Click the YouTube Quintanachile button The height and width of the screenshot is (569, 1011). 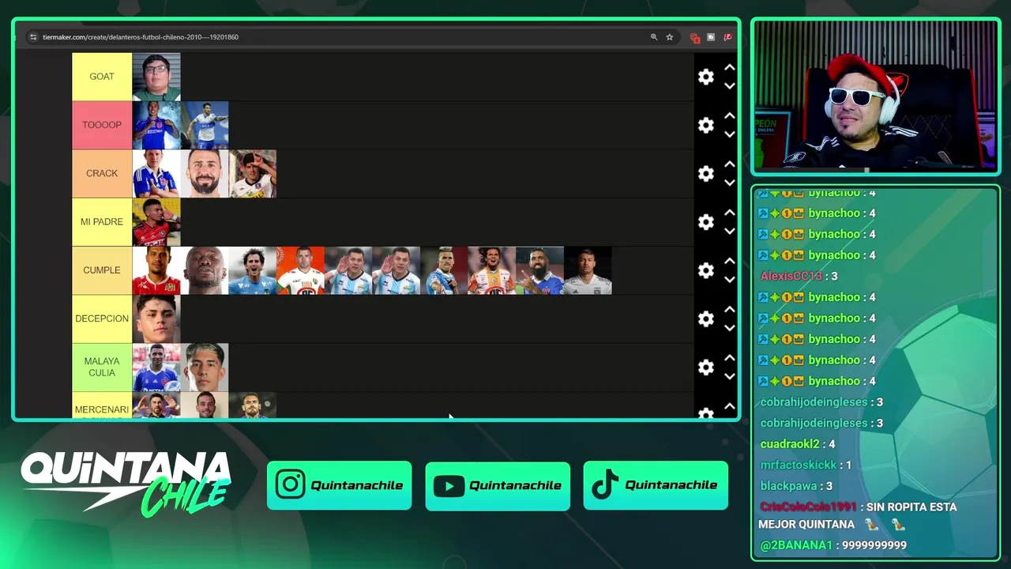(x=498, y=486)
